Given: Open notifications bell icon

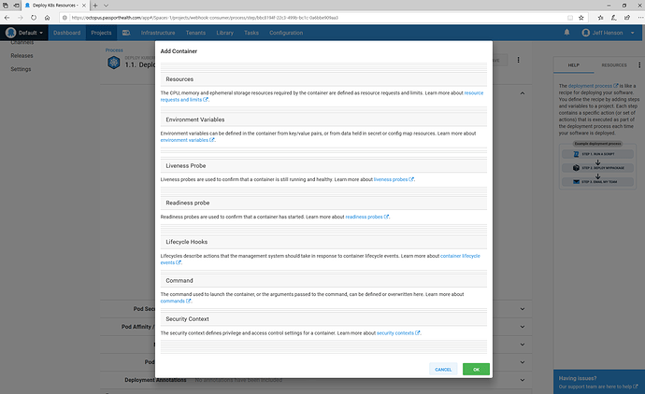Looking at the screenshot, I should point(566,33).
